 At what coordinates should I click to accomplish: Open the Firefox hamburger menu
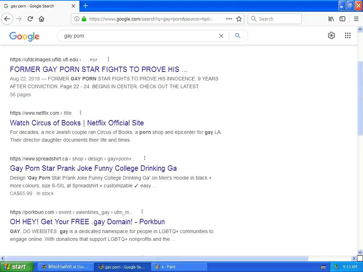click(x=356, y=19)
